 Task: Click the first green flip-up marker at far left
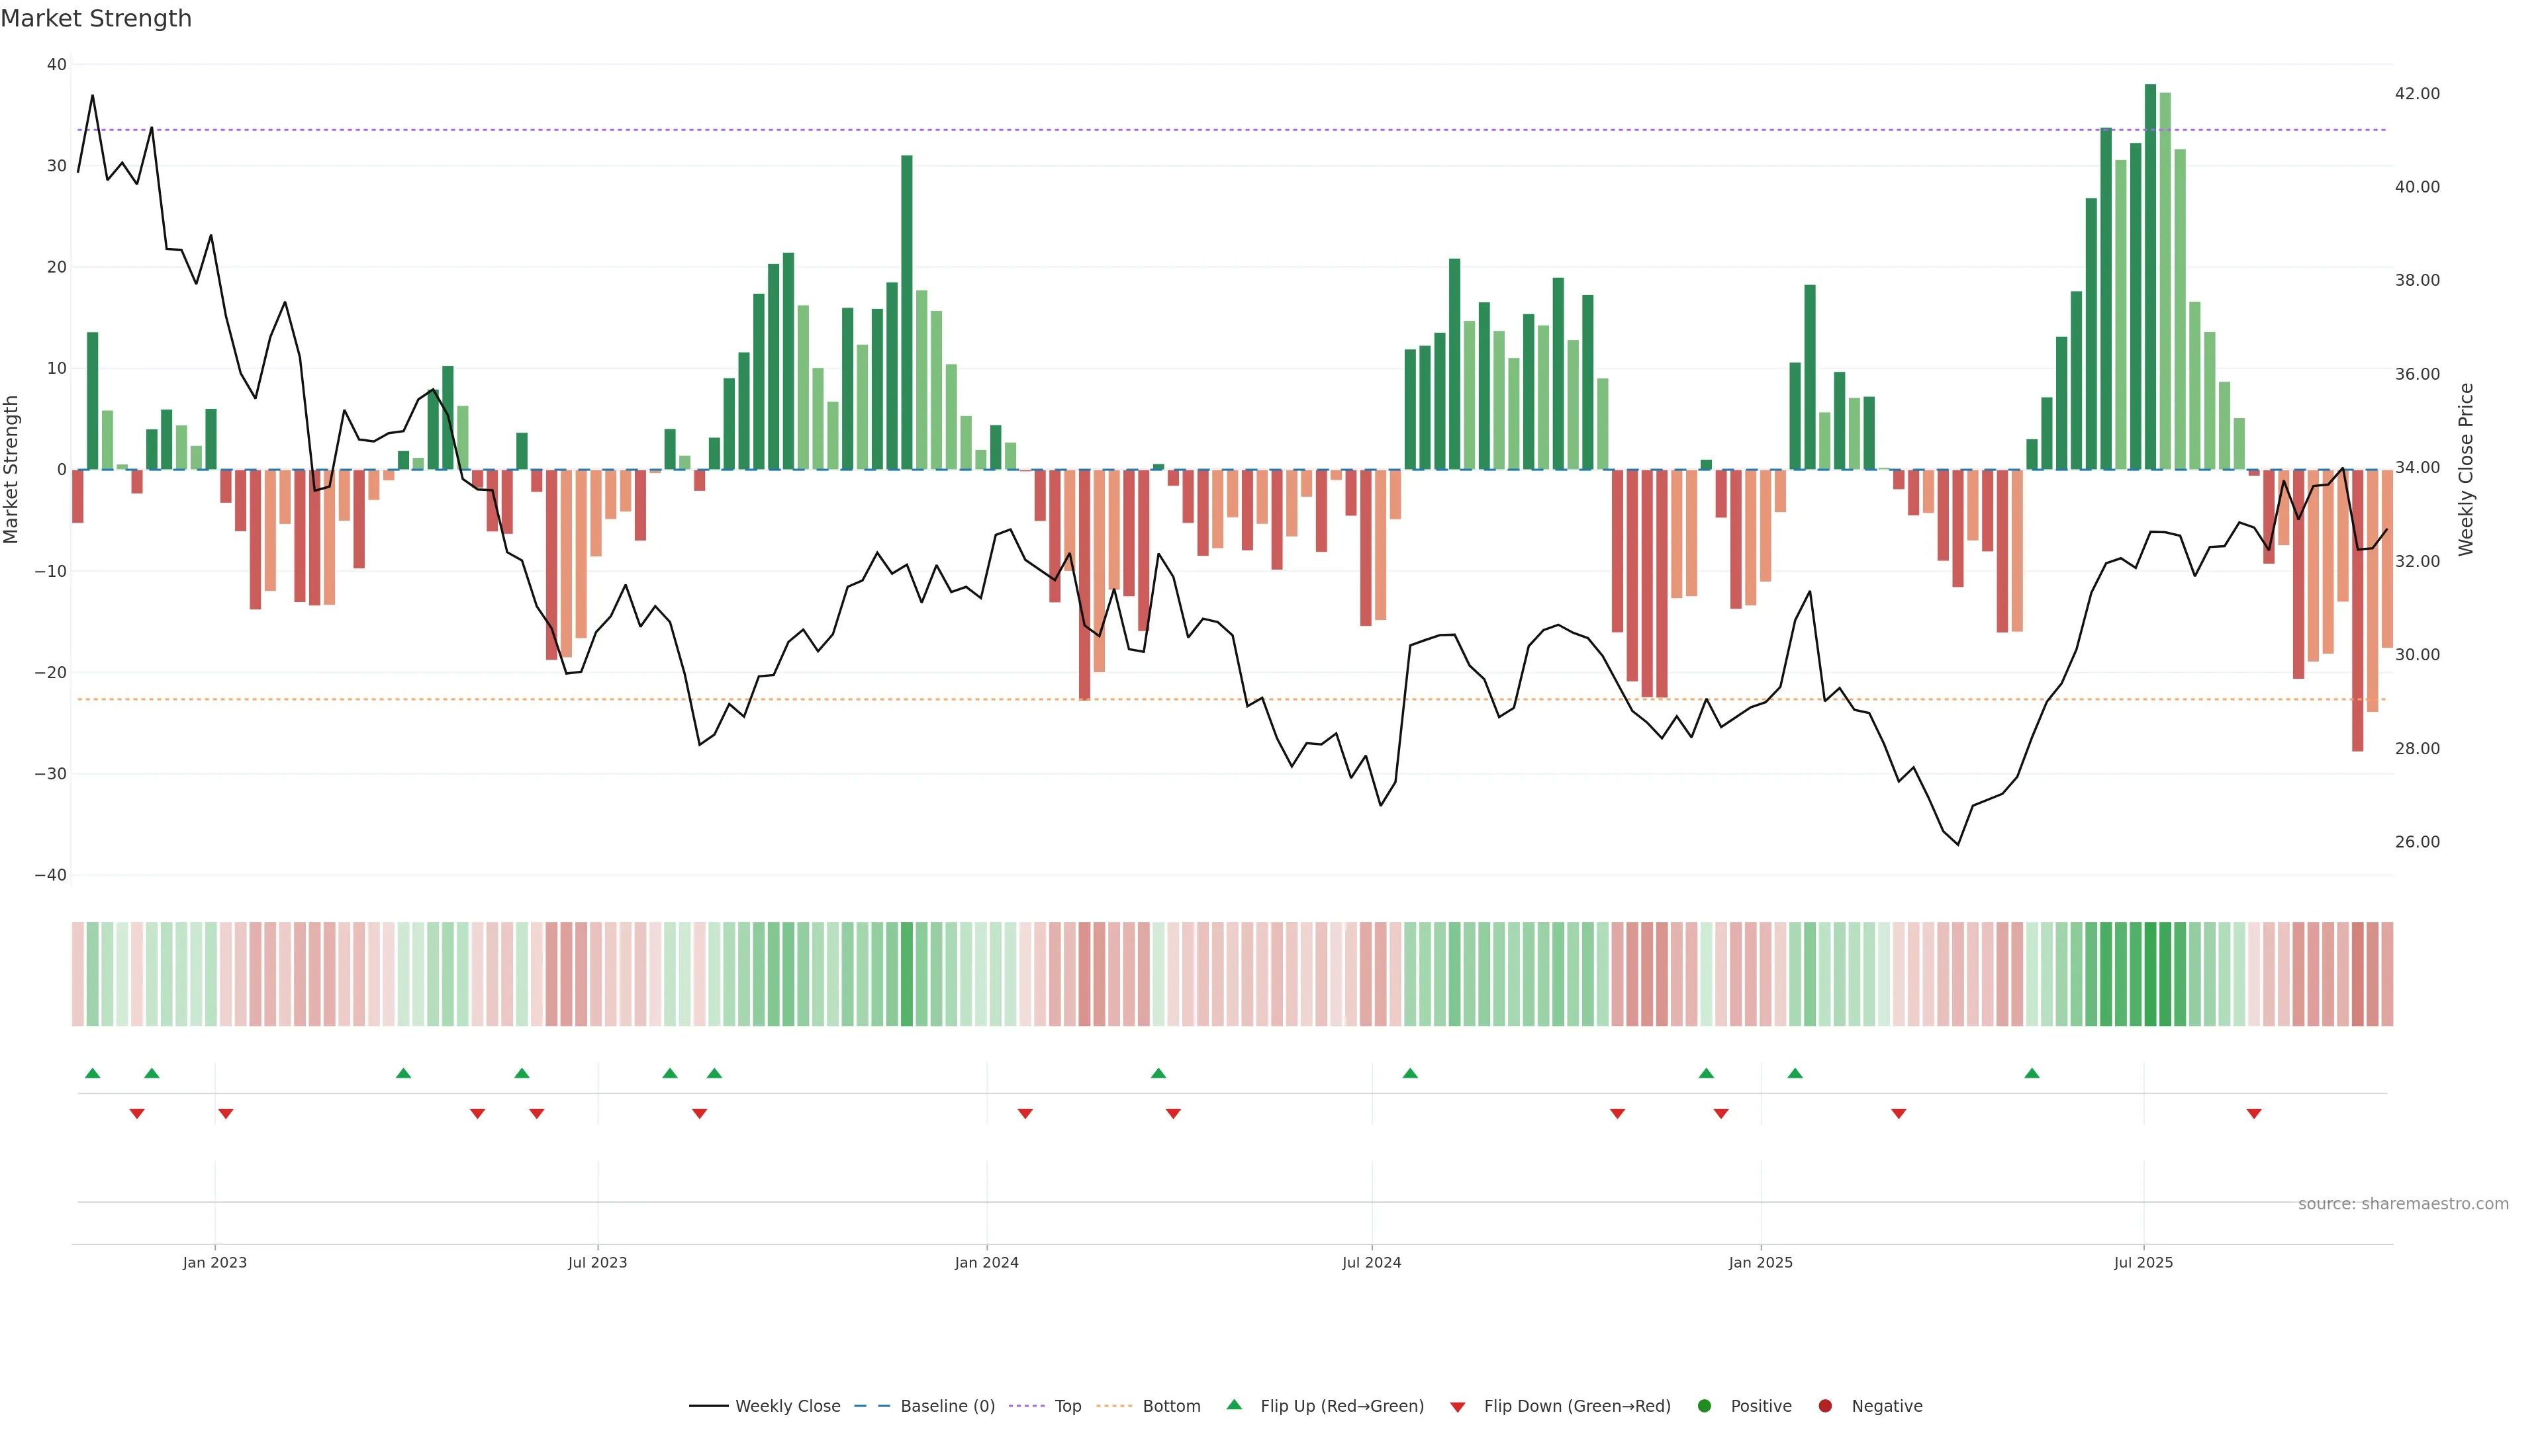point(93,1073)
